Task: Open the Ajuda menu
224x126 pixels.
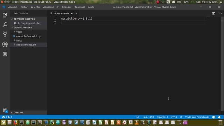Action: tap(91, 7)
